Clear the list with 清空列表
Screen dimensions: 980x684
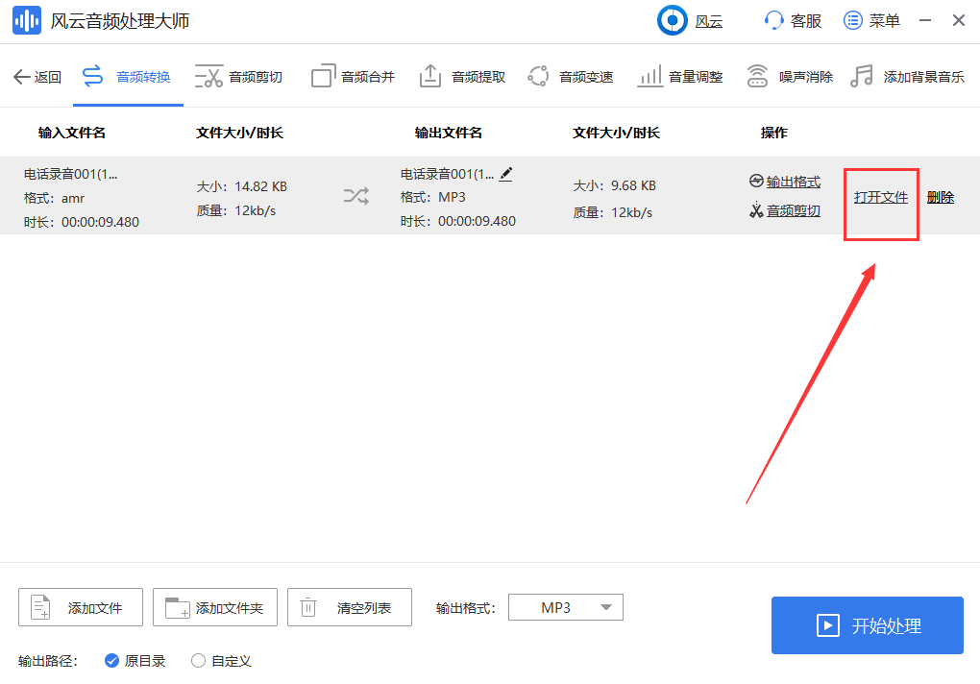[349, 607]
